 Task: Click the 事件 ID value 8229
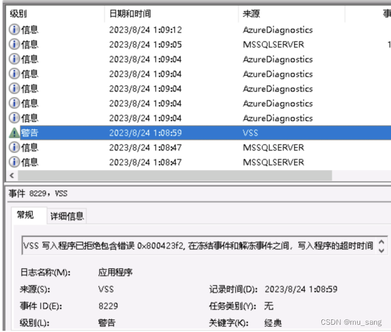(108, 306)
